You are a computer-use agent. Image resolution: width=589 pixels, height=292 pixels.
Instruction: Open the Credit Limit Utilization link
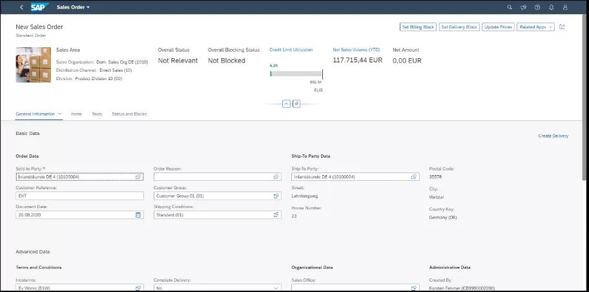291,50
